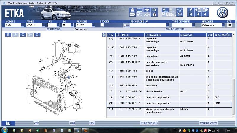
Task: Click the printer icon in ETKA toolbar
Action: 132,10
